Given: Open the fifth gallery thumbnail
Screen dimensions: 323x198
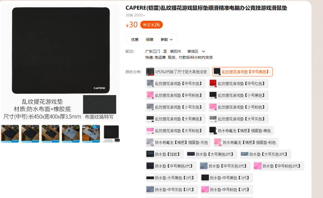Looking at the screenshot, I should point(91,134).
